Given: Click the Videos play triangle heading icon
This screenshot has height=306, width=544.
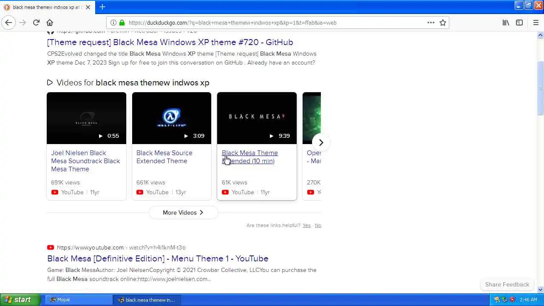Looking at the screenshot, I should pyautogui.click(x=50, y=82).
